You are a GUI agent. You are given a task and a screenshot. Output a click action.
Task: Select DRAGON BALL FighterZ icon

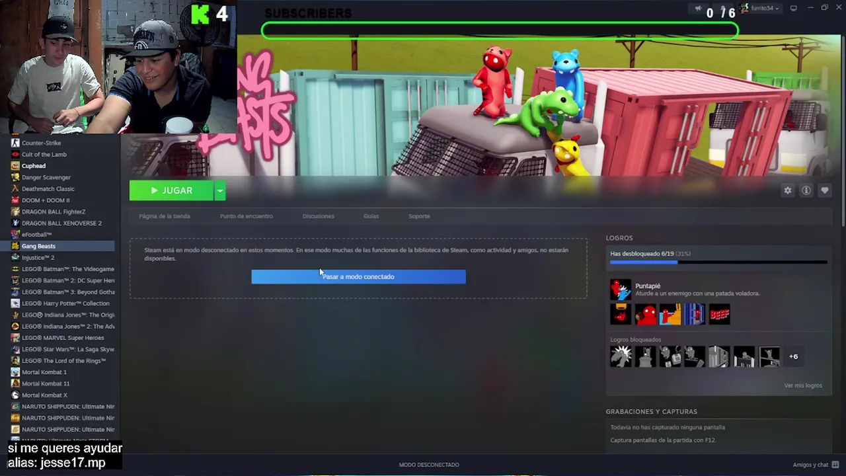click(x=15, y=212)
